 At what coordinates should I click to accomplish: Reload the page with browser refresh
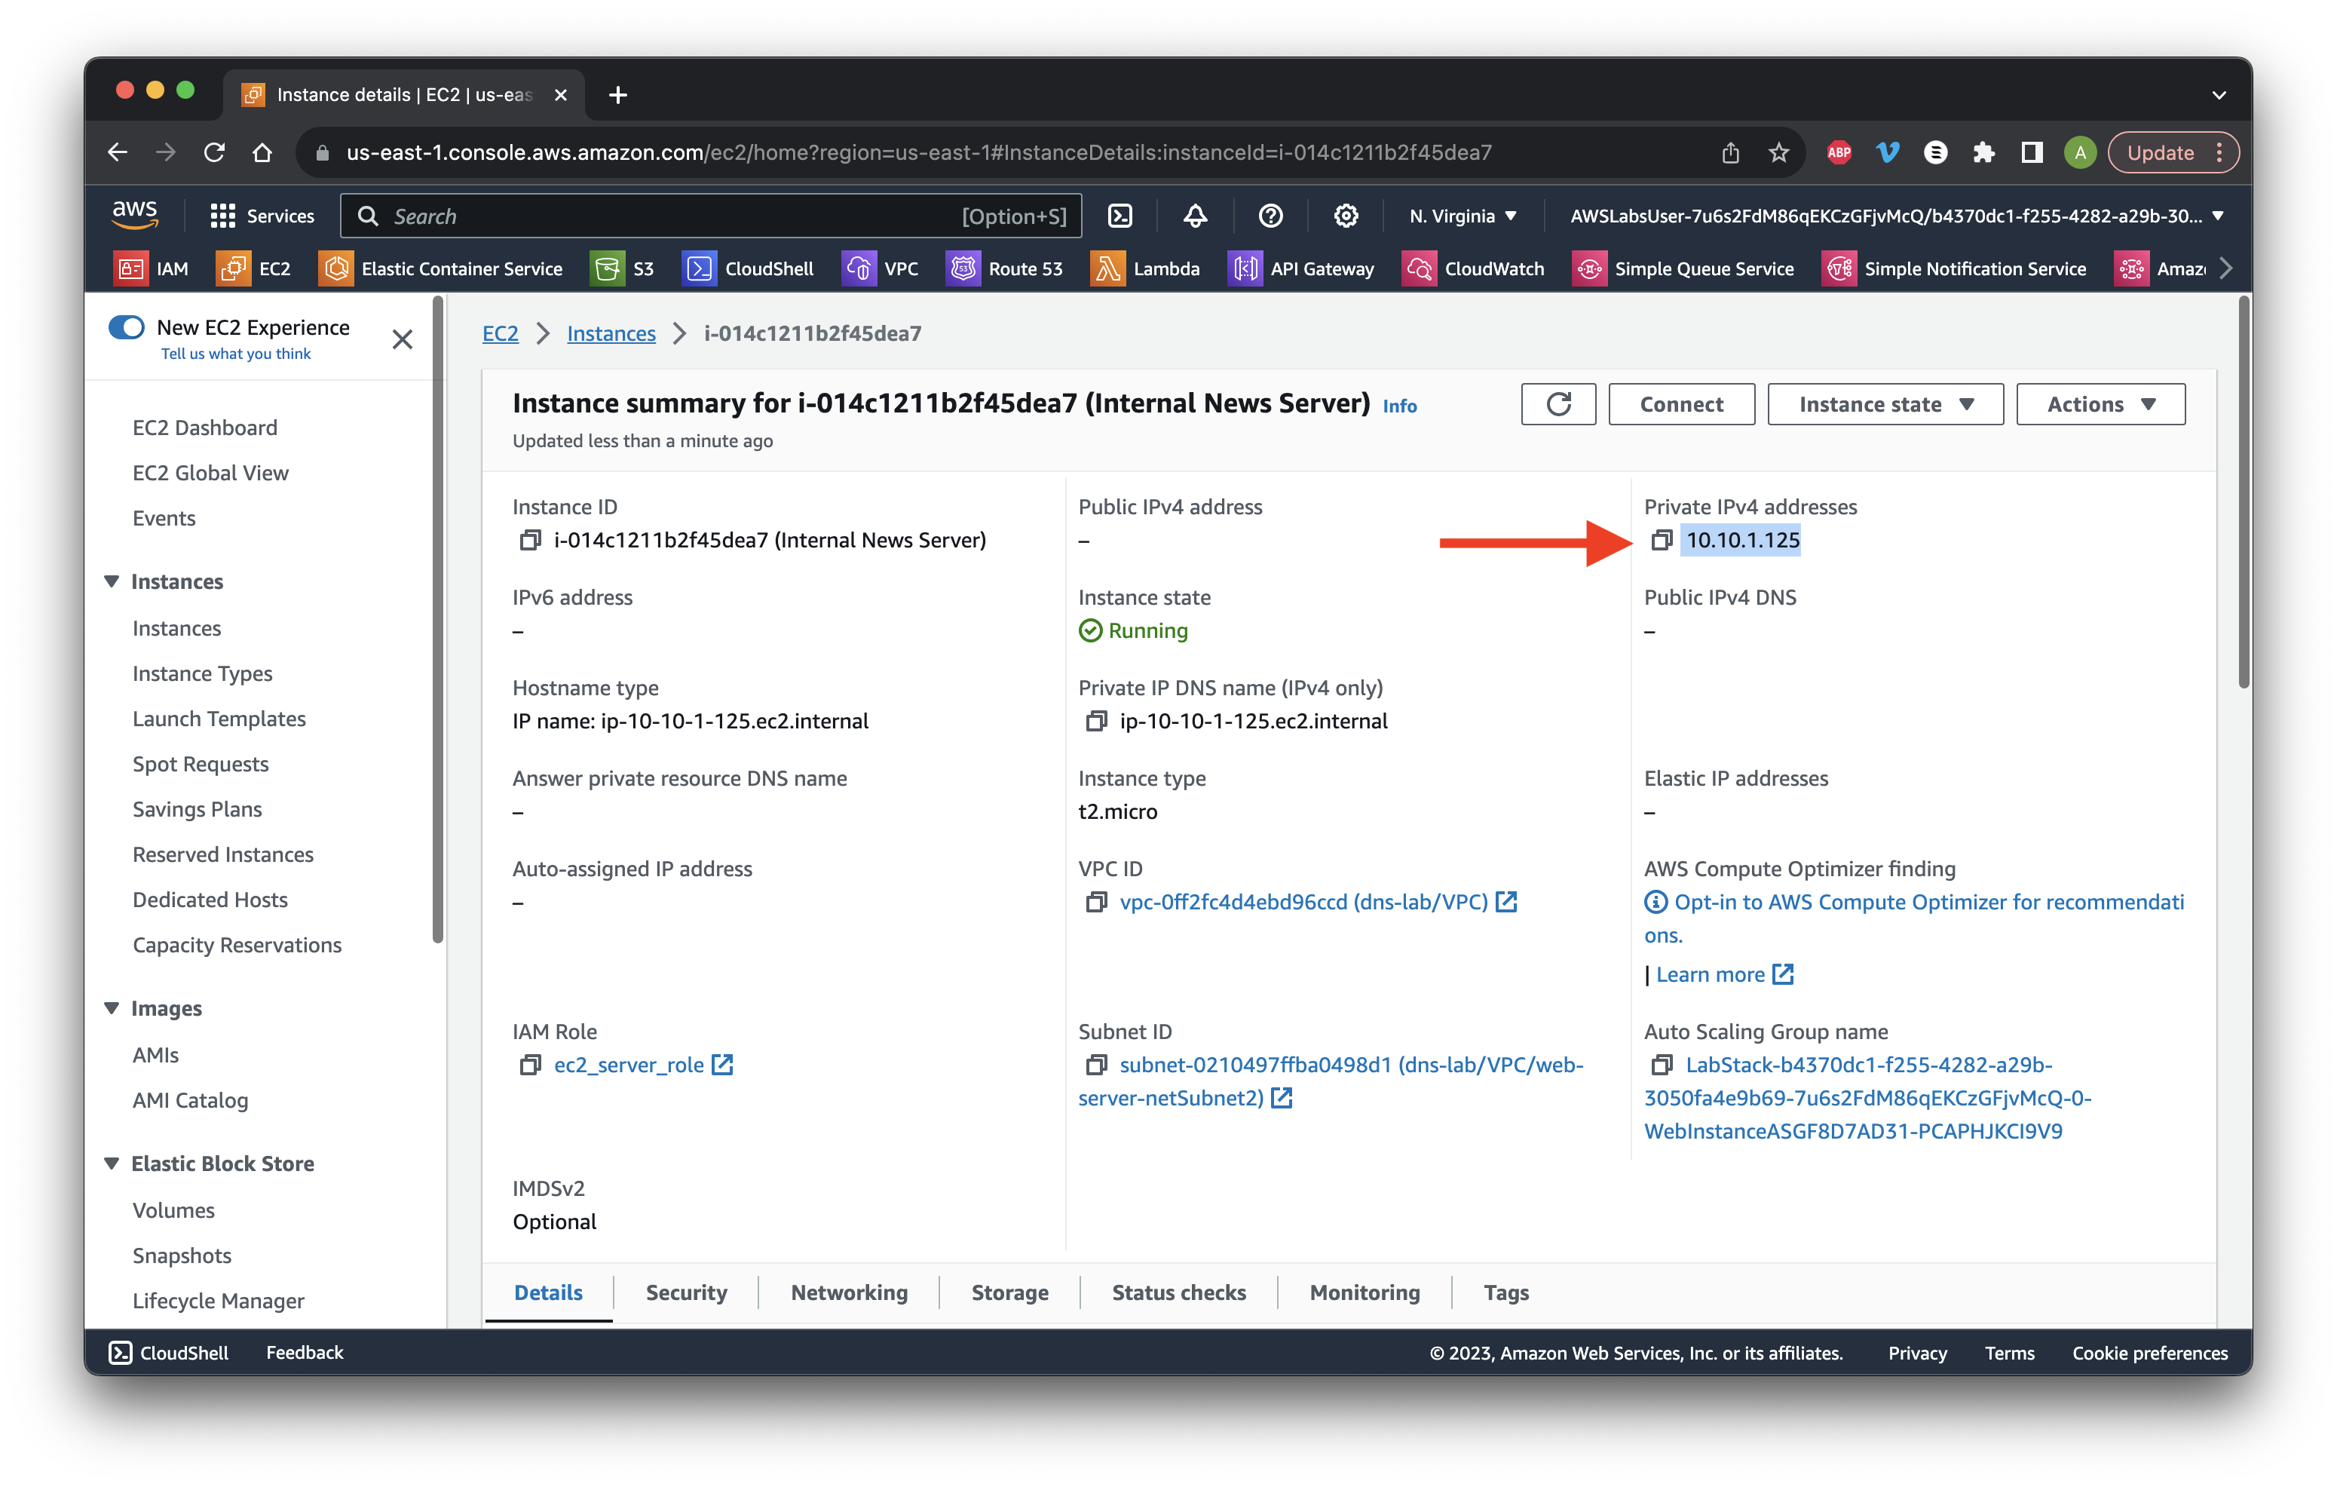[215, 152]
